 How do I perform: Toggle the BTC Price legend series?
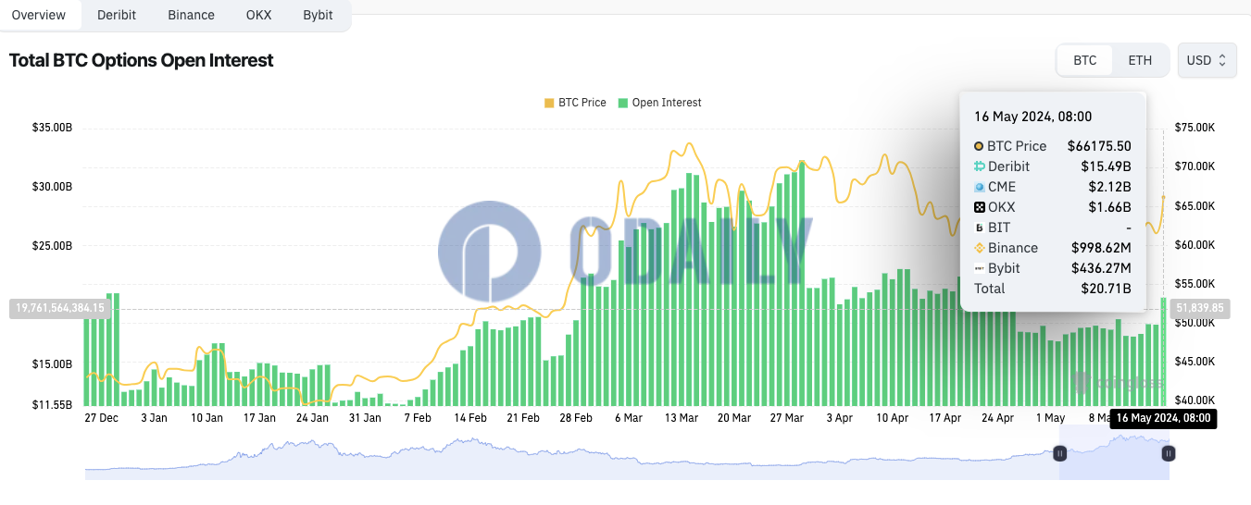[x=575, y=103]
